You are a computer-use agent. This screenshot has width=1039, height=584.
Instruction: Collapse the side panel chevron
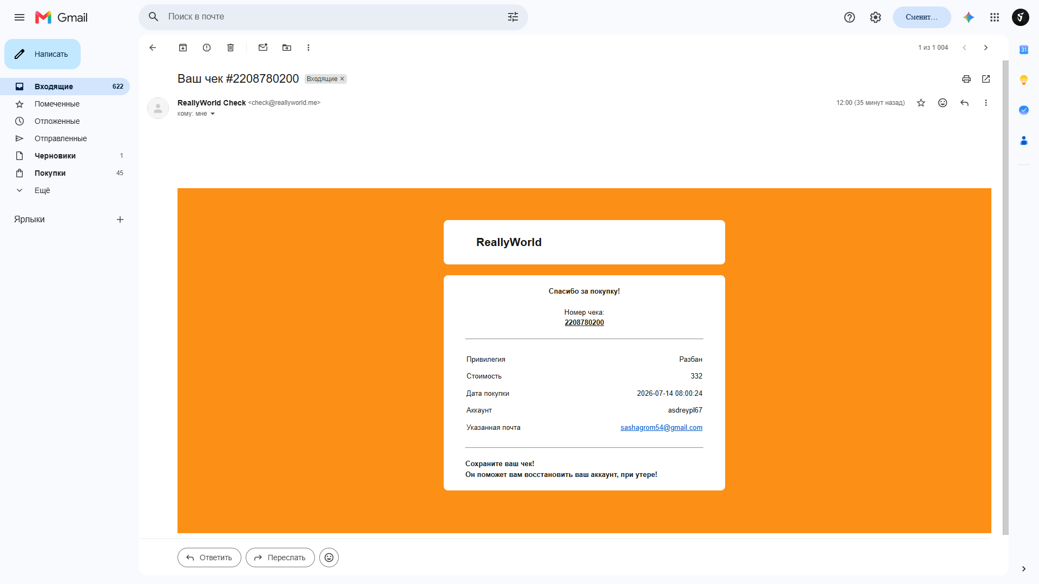[x=1024, y=569]
